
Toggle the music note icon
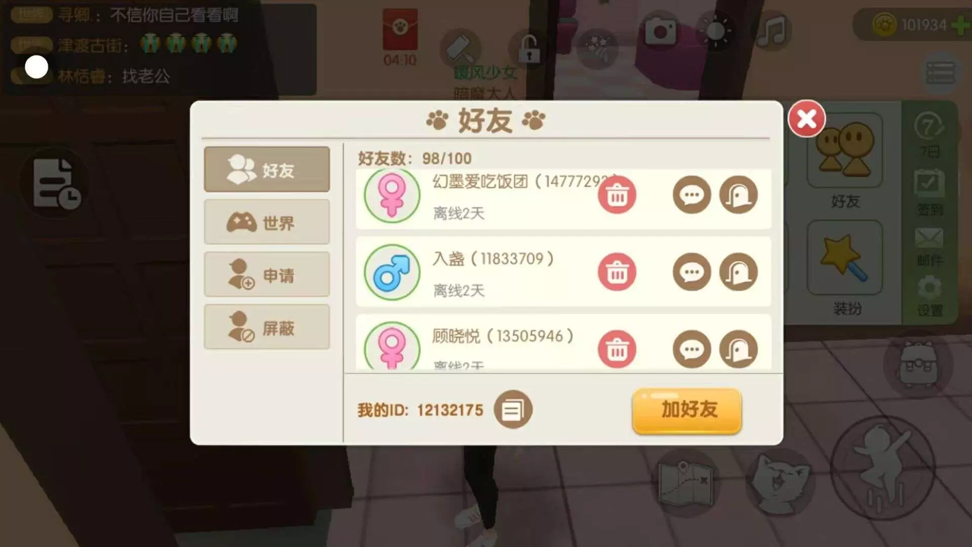click(x=772, y=30)
